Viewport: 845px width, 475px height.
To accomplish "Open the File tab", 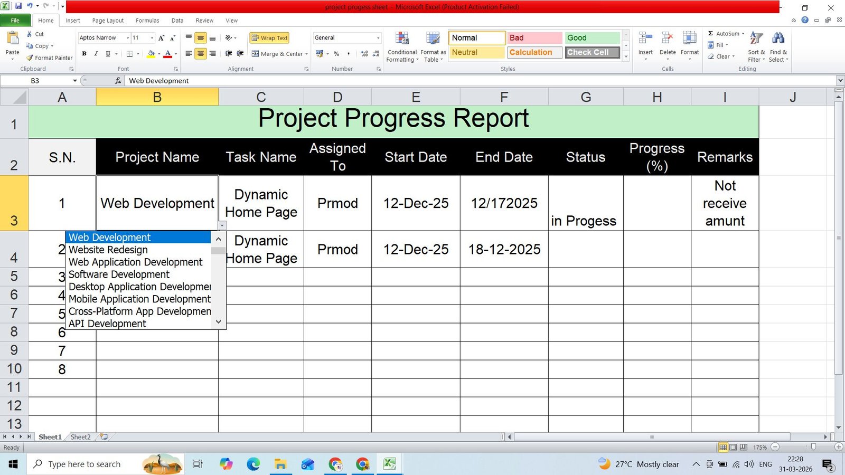I will (15, 21).
